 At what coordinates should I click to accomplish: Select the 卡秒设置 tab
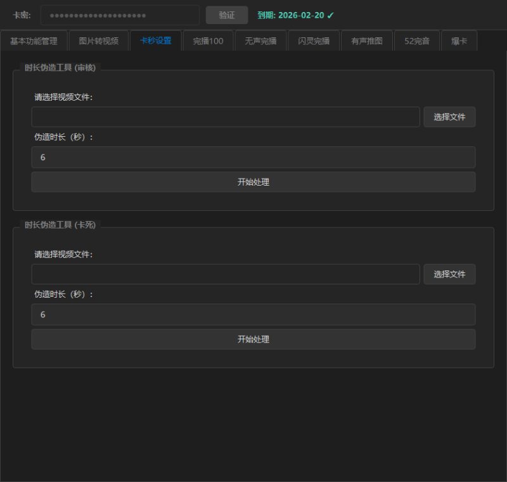point(155,41)
